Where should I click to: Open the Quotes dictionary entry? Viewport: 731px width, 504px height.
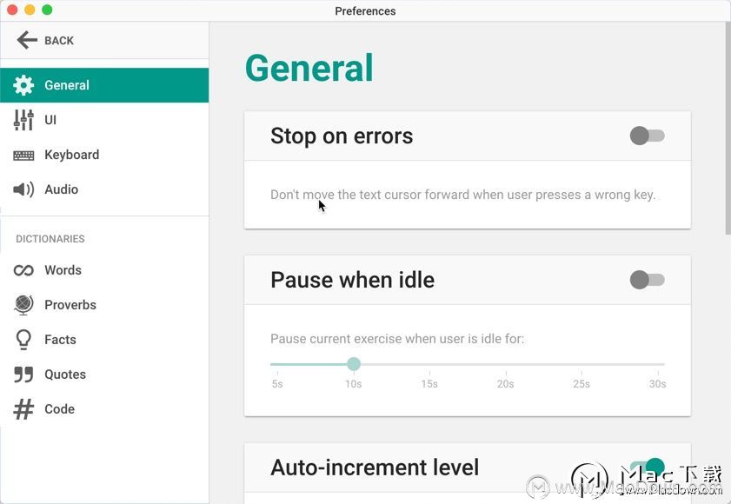coord(65,375)
